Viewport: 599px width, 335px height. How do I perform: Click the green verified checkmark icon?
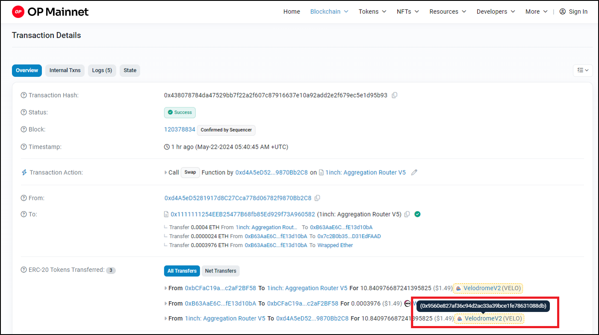coord(417,214)
